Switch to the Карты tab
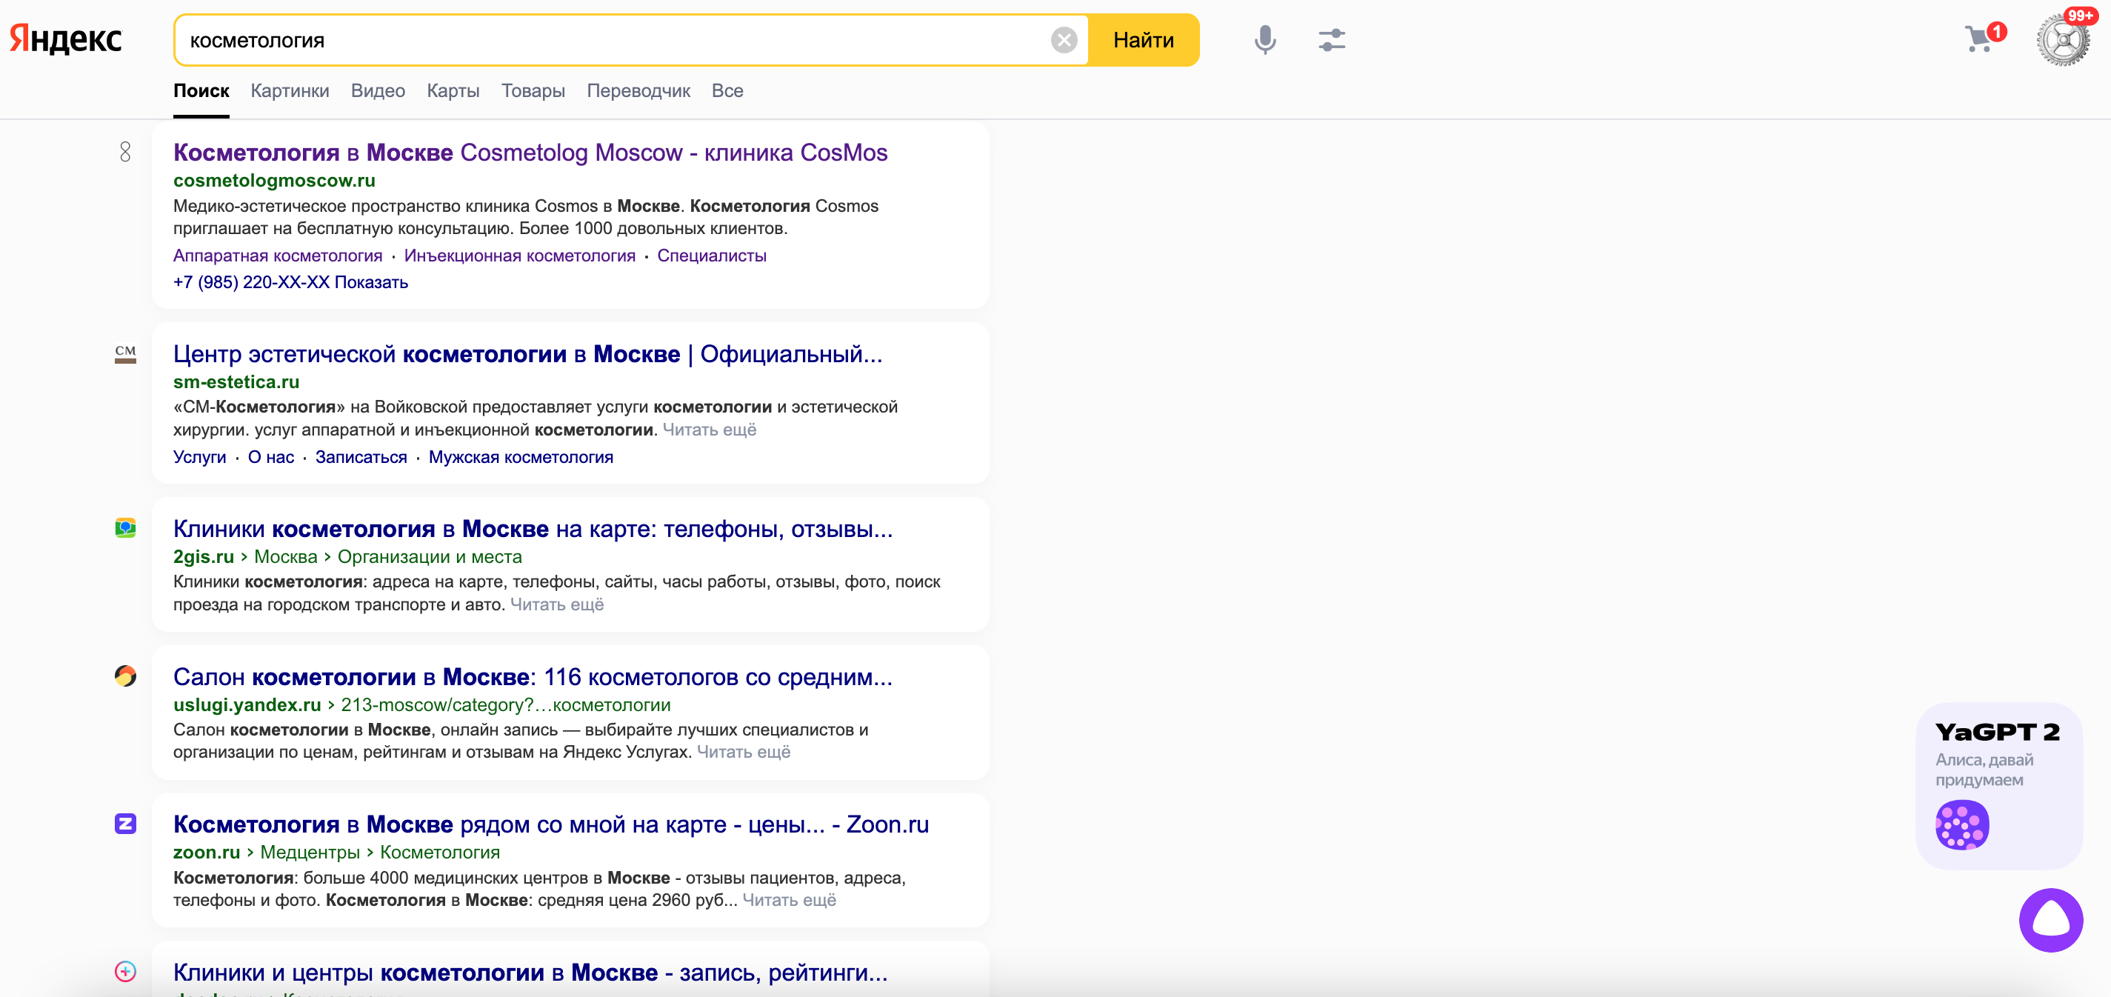 coord(453,91)
